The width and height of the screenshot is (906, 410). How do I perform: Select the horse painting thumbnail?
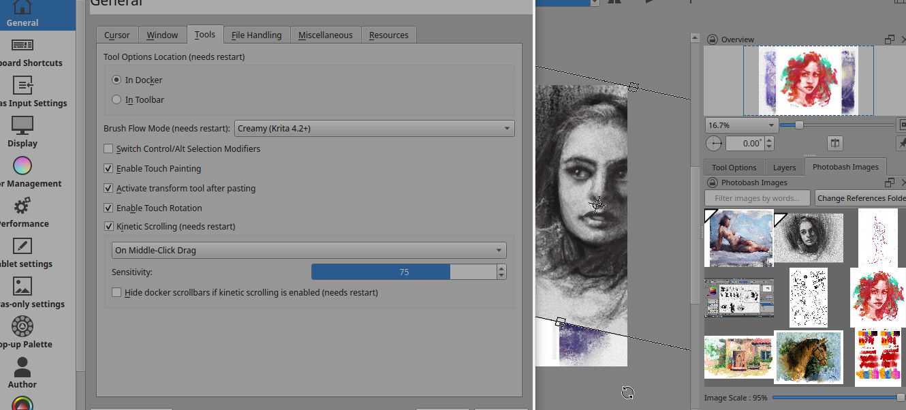coord(809,357)
